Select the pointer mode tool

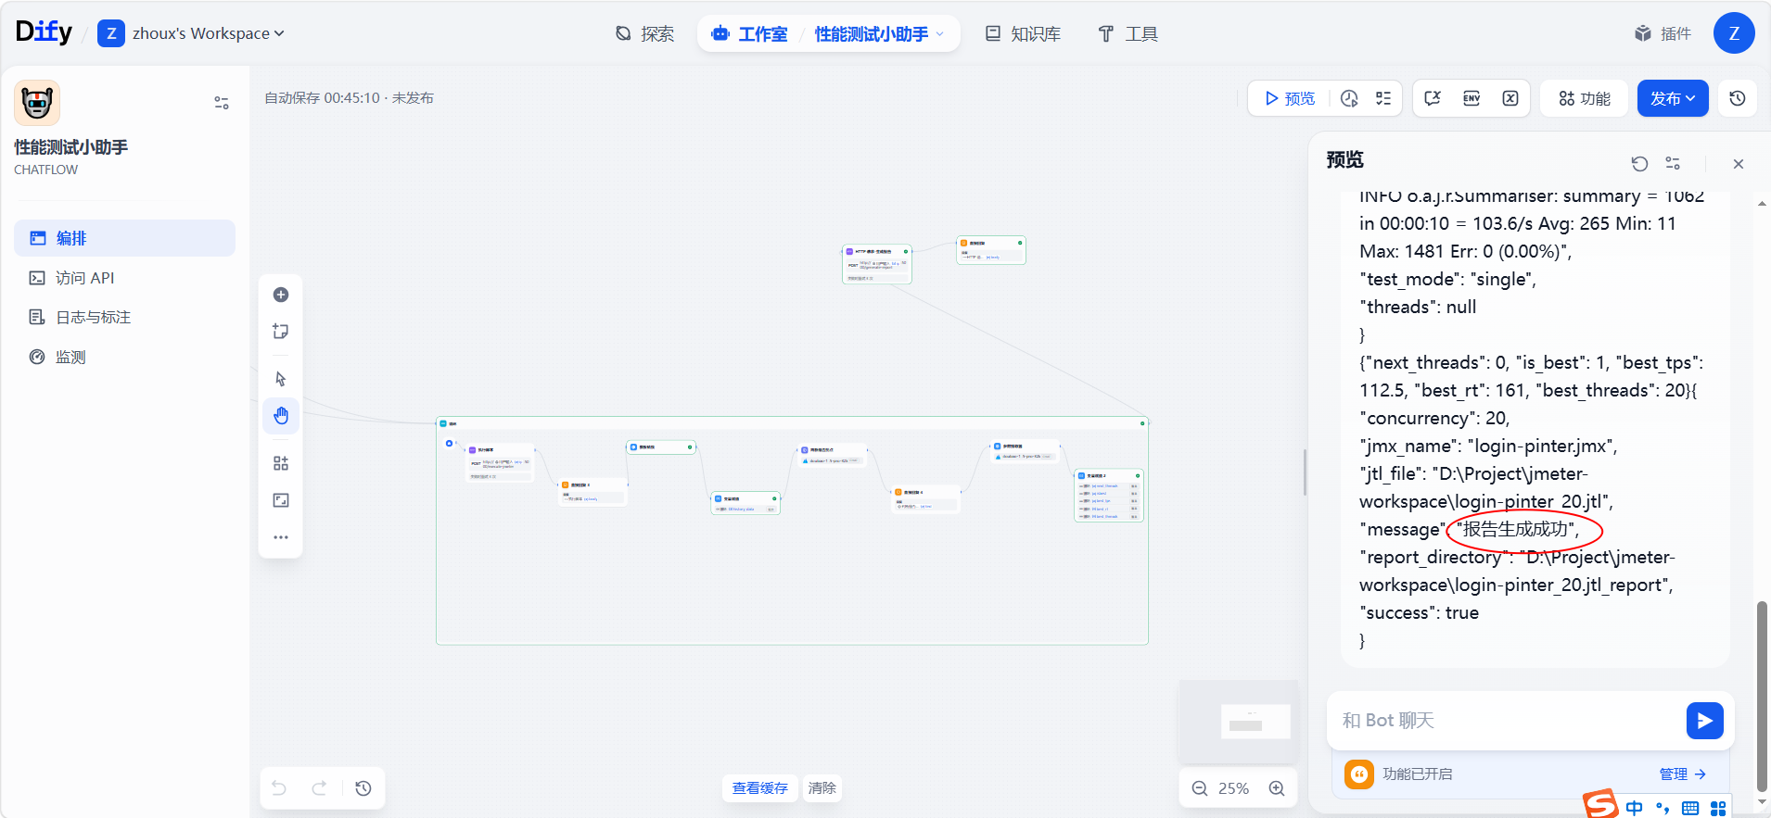click(281, 379)
